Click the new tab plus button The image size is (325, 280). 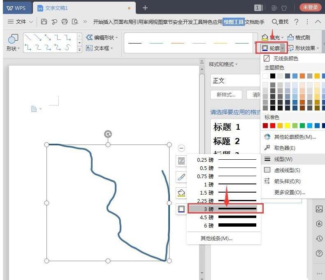coord(145,8)
